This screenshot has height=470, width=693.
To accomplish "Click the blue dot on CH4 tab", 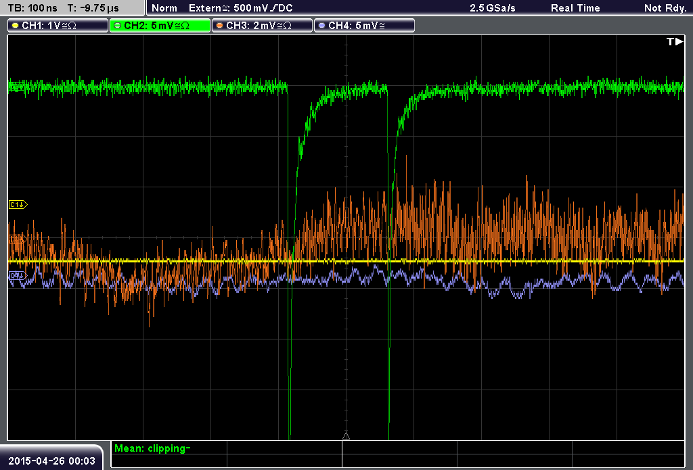I will 321,26.
